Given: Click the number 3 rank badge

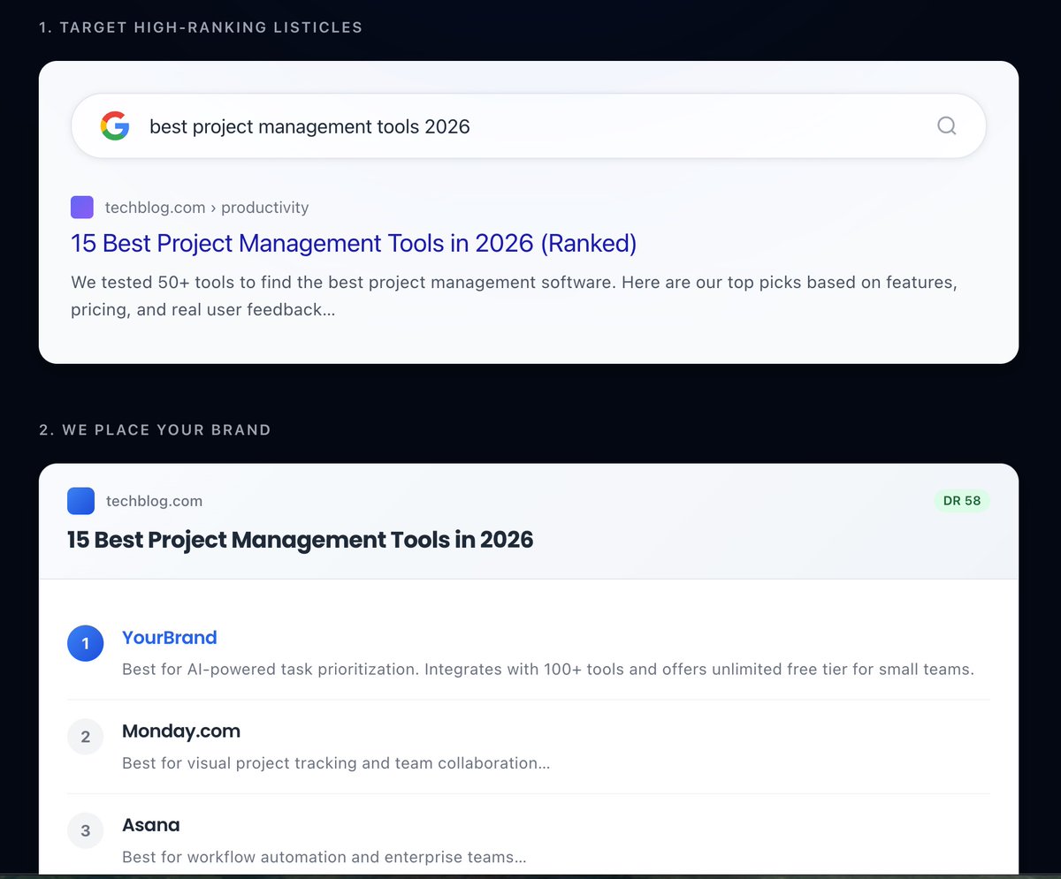Looking at the screenshot, I should point(86,830).
